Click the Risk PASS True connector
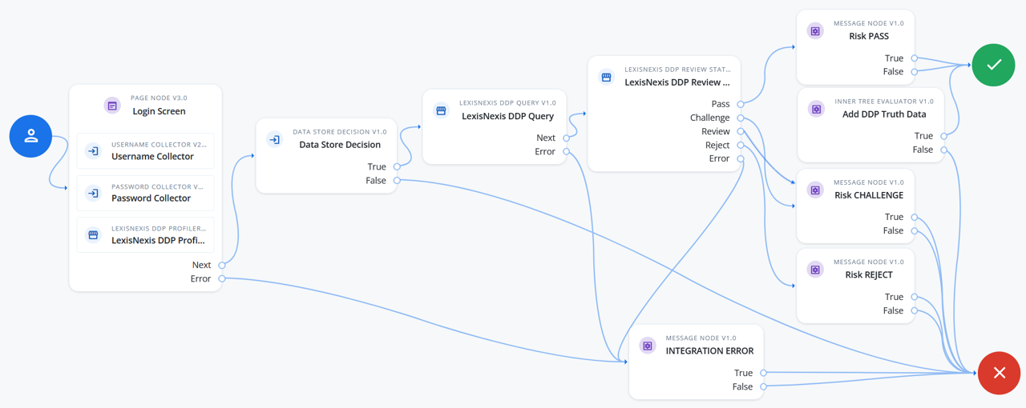This screenshot has width=1026, height=408. [915, 58]
